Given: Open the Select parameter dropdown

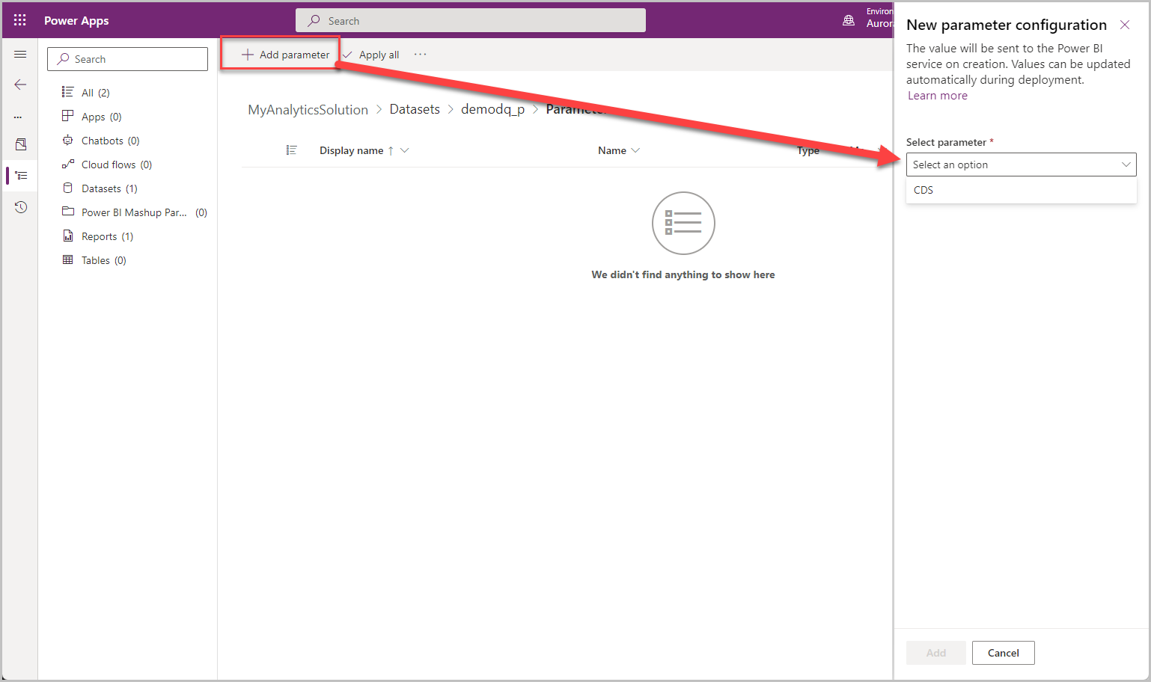Looking at the screenshot, I should click(1020, 164).
